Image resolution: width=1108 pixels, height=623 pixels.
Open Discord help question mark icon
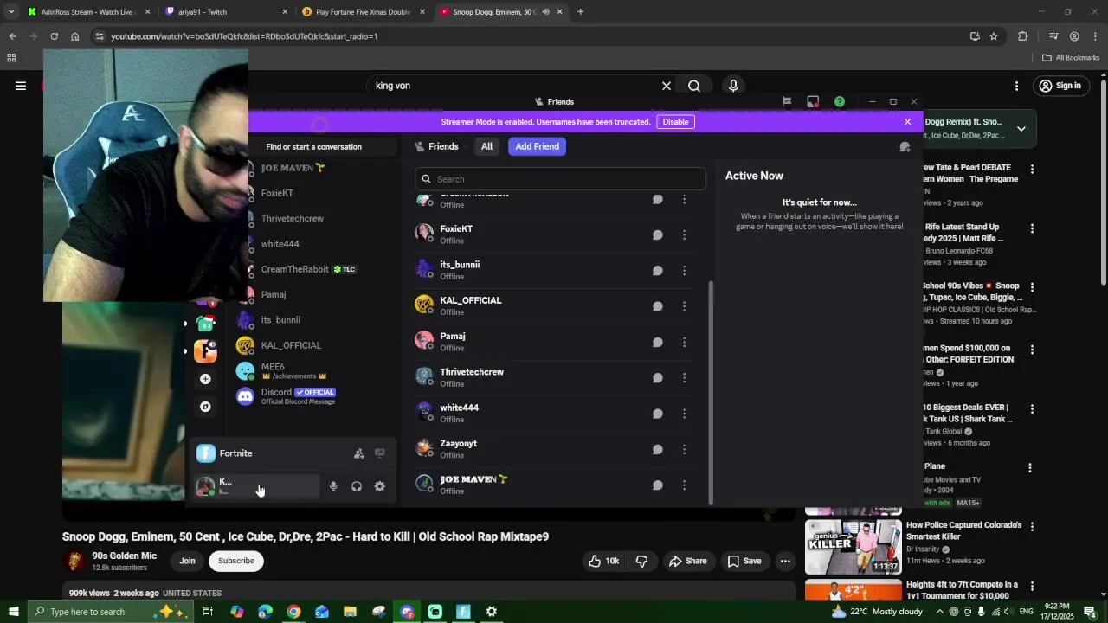(840, 101)
